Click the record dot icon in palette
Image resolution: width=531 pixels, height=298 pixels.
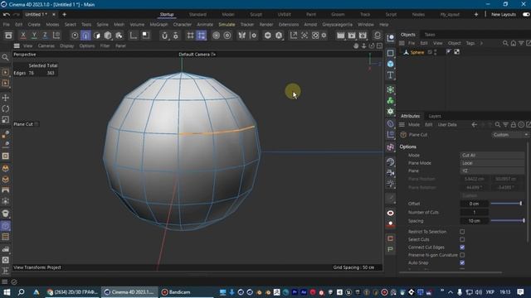pos(391,224)
